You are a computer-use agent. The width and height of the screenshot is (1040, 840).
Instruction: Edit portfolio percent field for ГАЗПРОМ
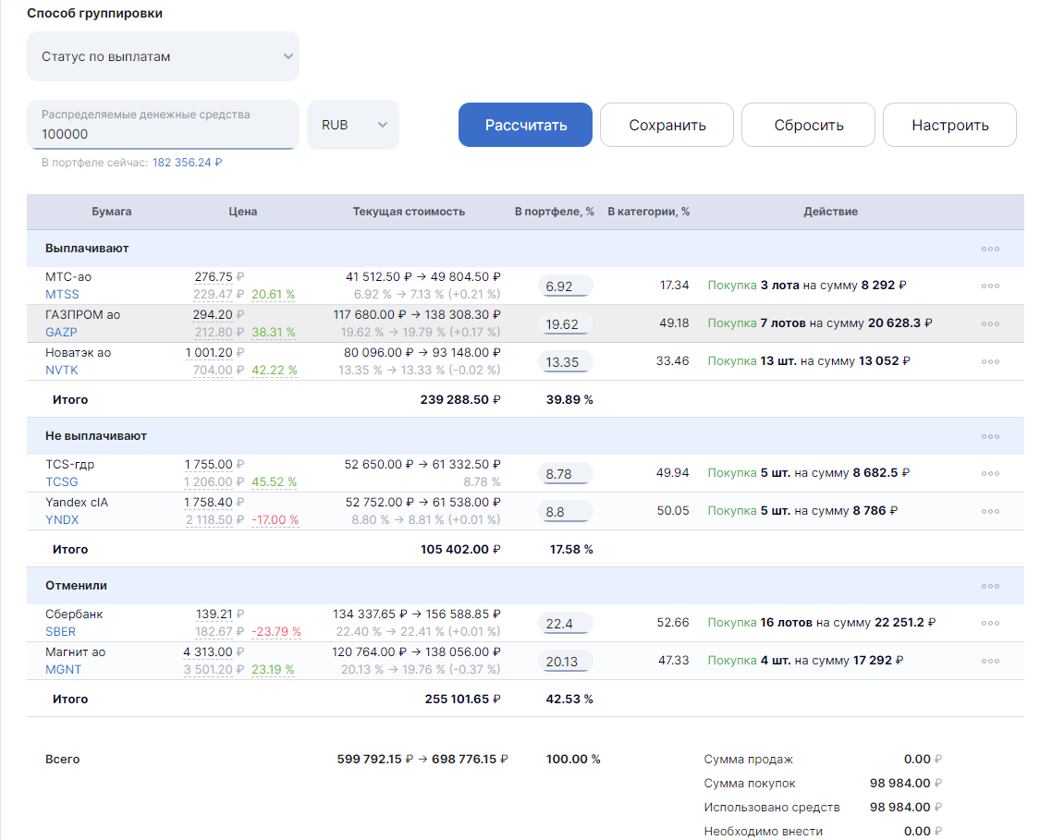click(565, 324)
